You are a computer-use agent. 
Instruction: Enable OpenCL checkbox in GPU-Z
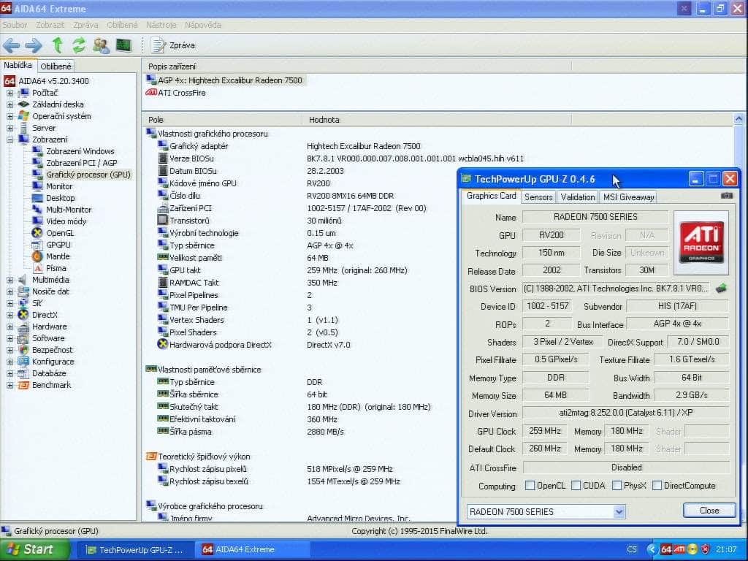pos(530,486)
